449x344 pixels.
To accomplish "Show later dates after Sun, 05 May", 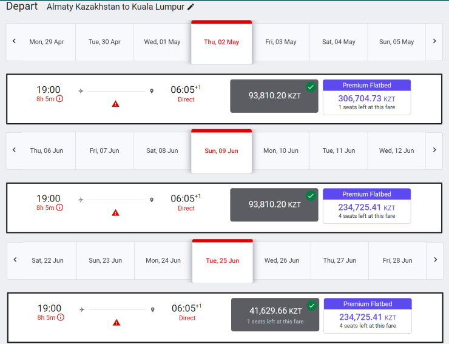I will tap(434, 41).
